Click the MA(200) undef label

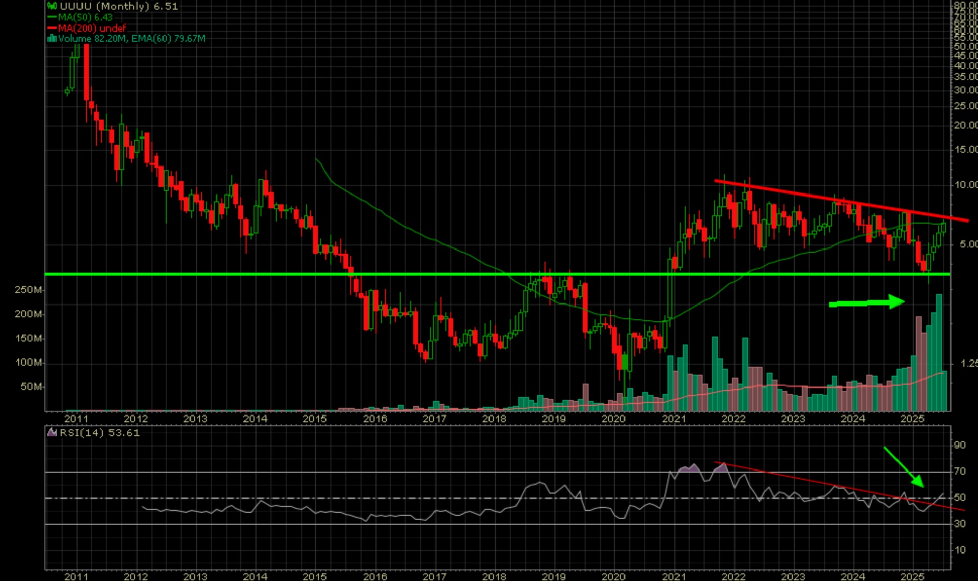point(92,28)
